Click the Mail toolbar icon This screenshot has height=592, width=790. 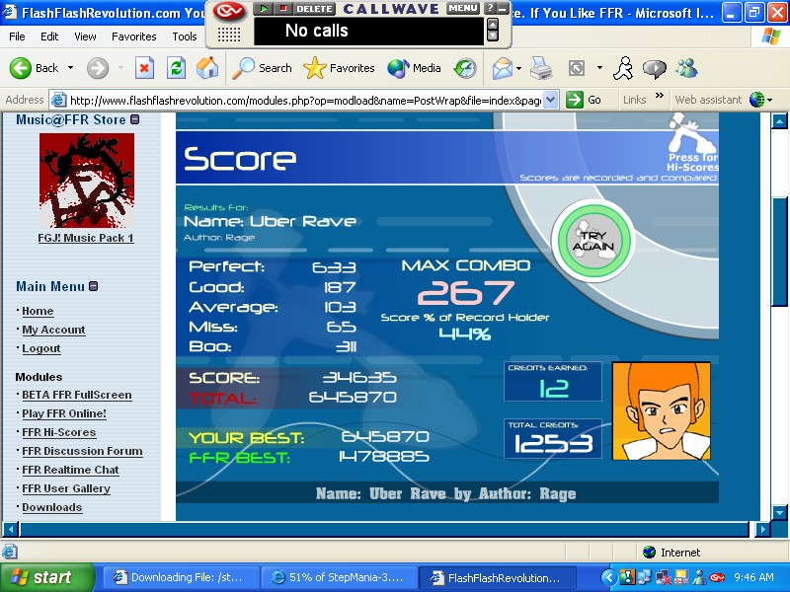pos(503,68)
